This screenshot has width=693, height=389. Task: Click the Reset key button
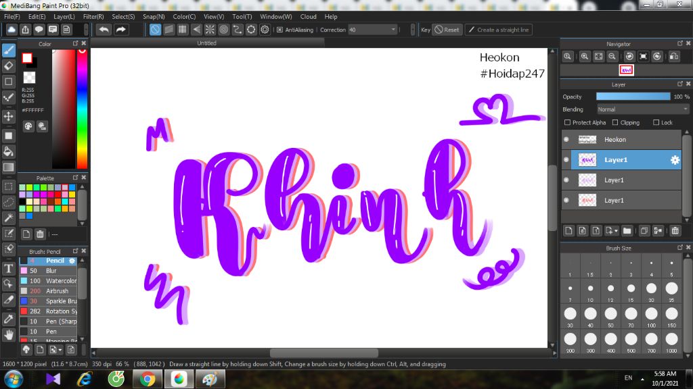click(447, 30)
